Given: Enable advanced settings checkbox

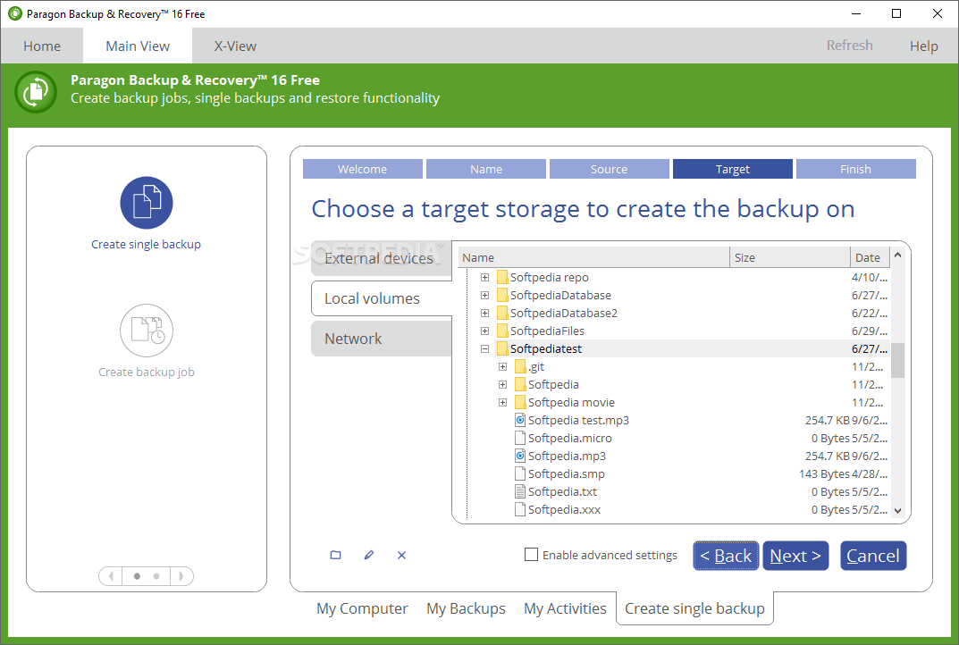Looking at the screenshot, I should coord(532,555).
